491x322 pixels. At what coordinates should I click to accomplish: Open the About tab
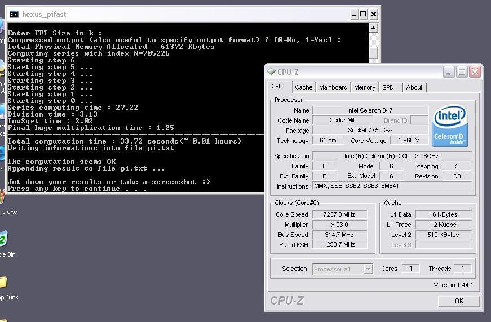click(414, 87)
